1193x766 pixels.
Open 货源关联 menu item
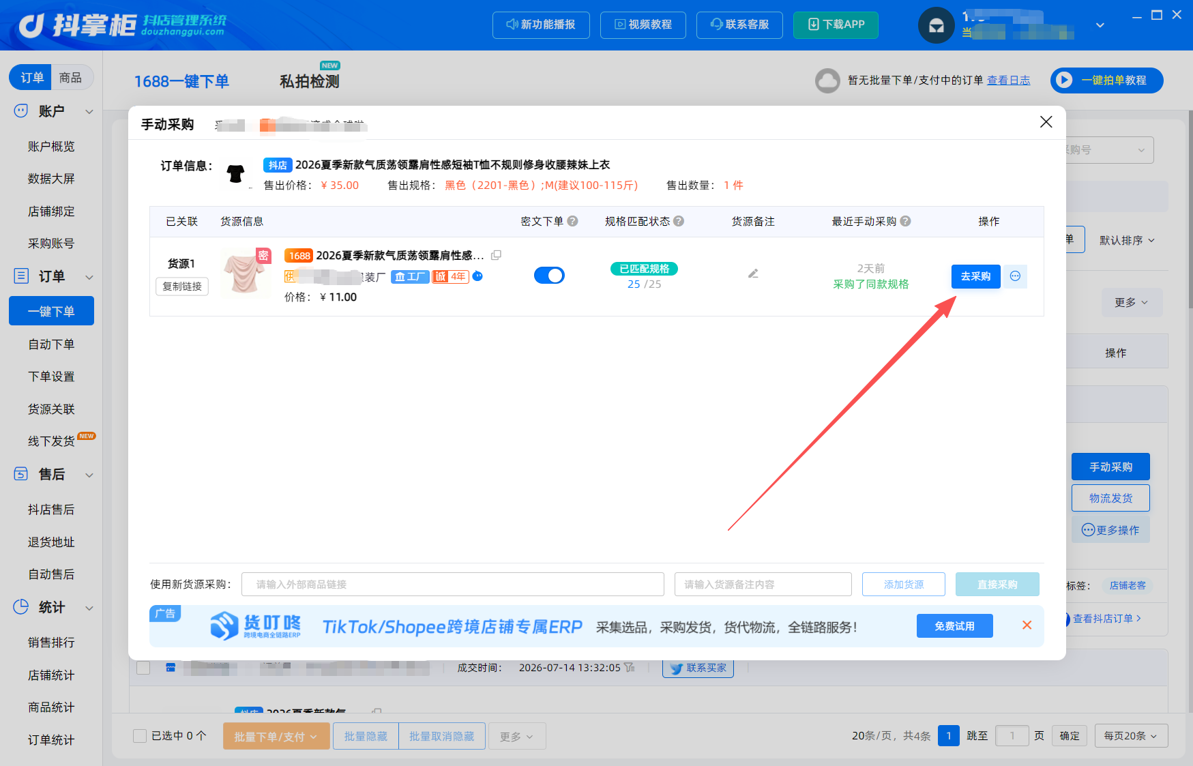[51, 409]
